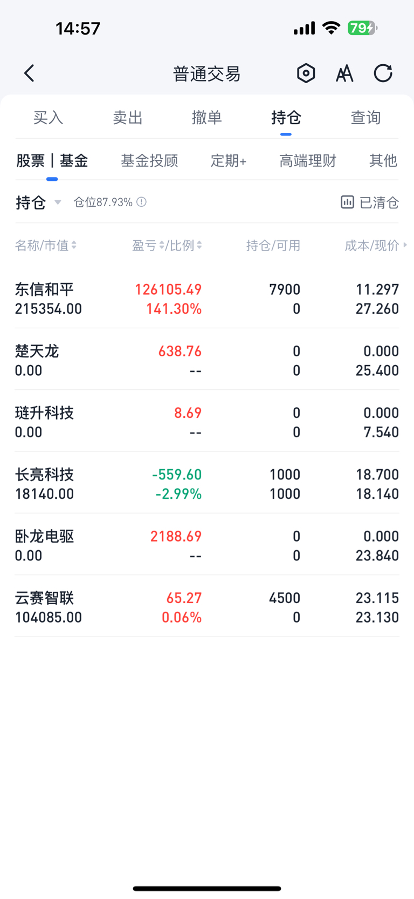Tap the battery indicator in status bar
The width and height of the screenshot is (414, 899).
tap(362, 28)
